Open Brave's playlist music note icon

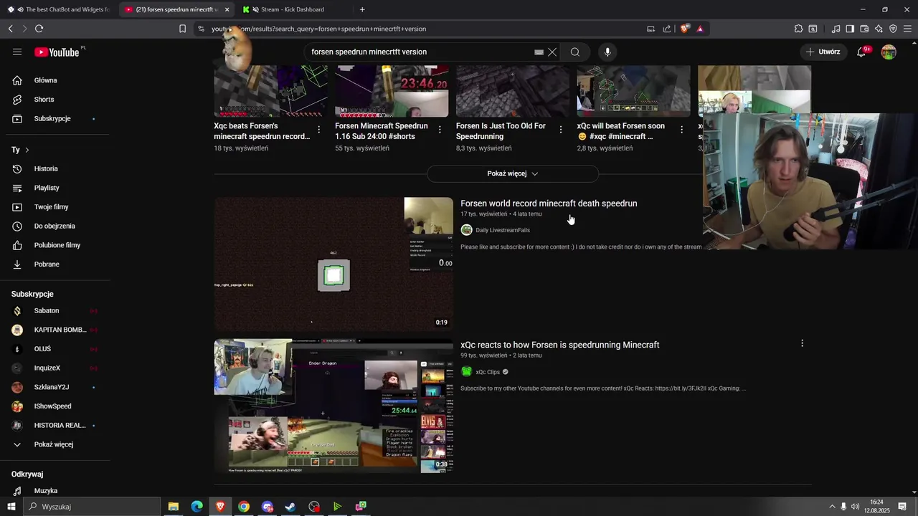pos(836,29)
